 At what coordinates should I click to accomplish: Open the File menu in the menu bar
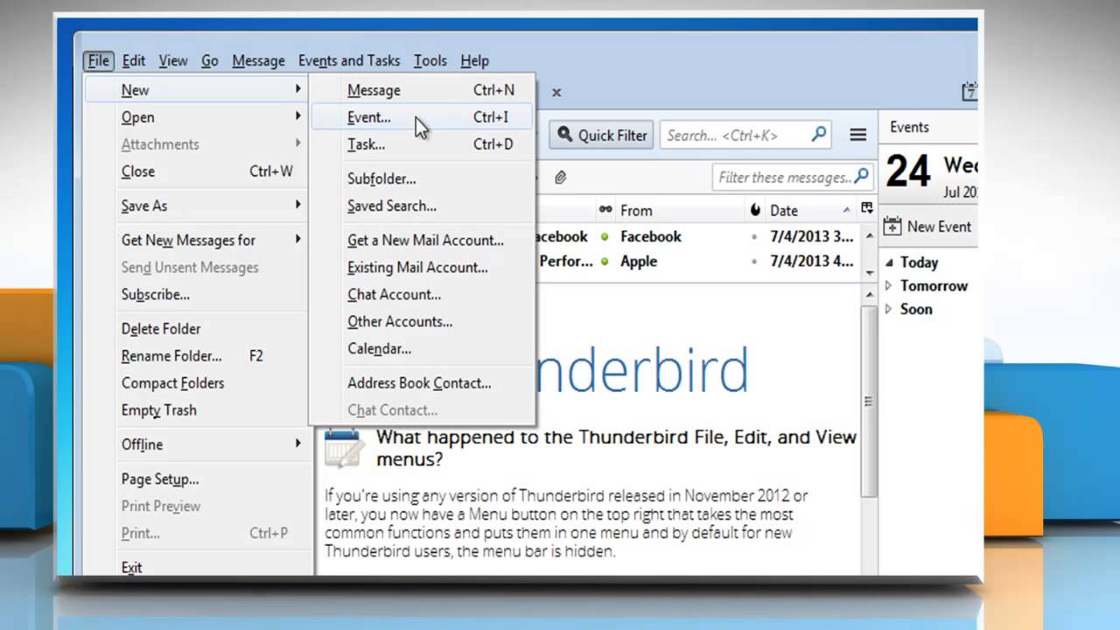[98, 60]
